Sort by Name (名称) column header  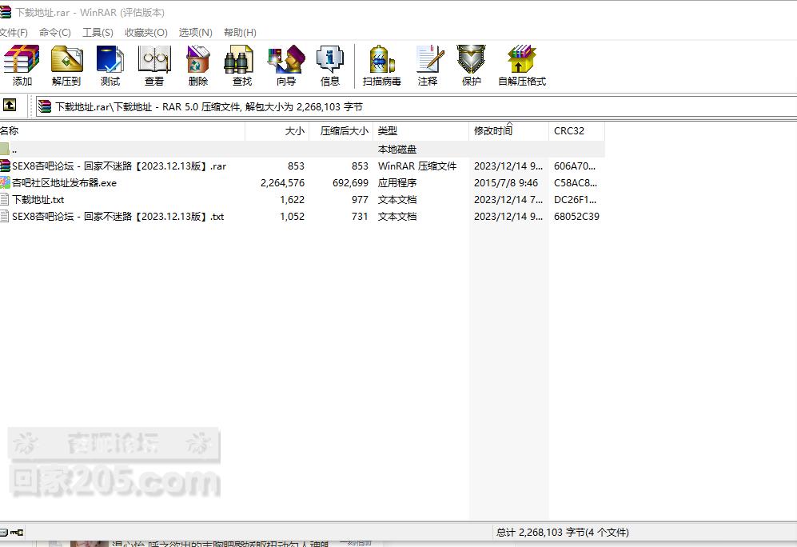click(x=122, y=130)
